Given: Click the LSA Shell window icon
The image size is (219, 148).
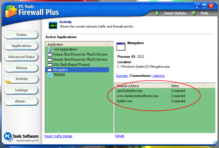Looking at the screenshot, I should [50, 65].
